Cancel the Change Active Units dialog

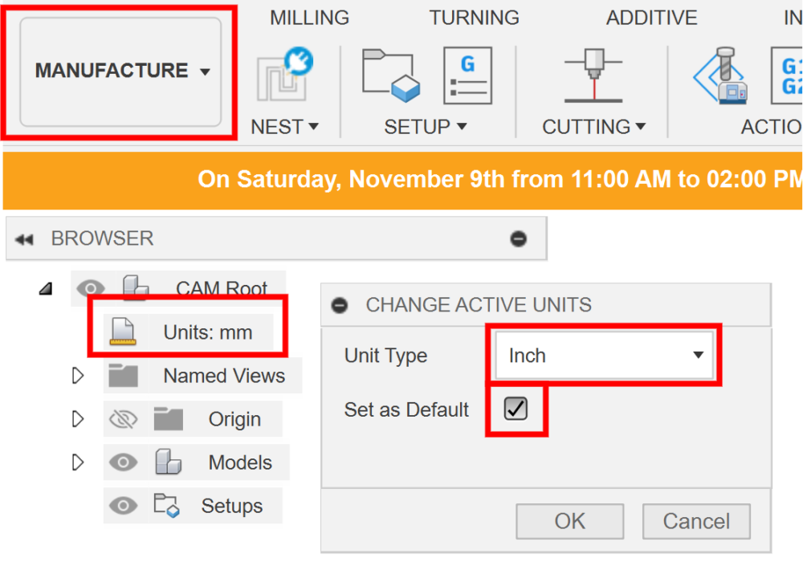point(695,522)
